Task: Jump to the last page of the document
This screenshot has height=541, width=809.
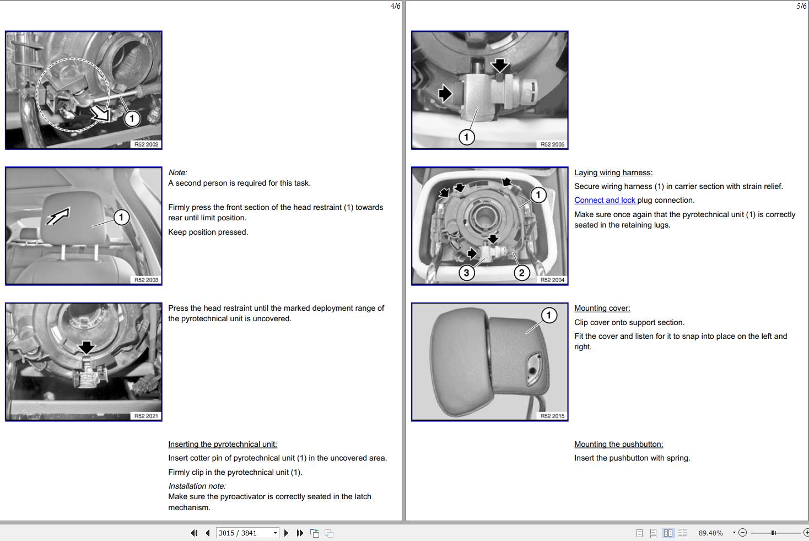Action: point(300,533)
